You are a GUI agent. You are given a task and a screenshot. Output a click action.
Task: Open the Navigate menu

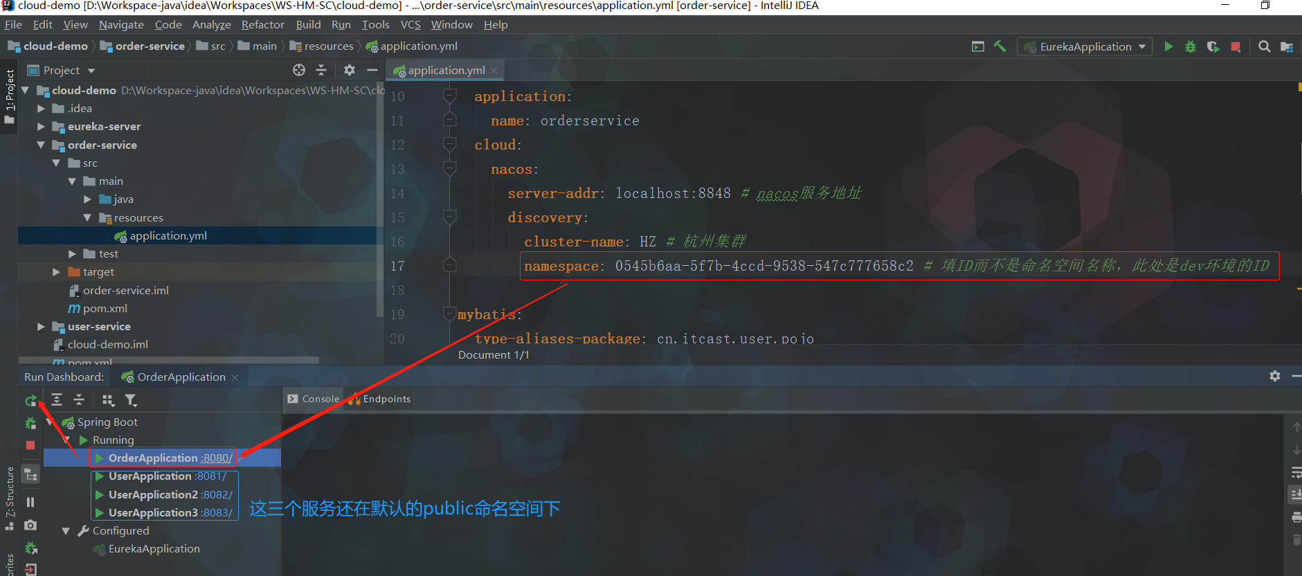tap(121, 24)
